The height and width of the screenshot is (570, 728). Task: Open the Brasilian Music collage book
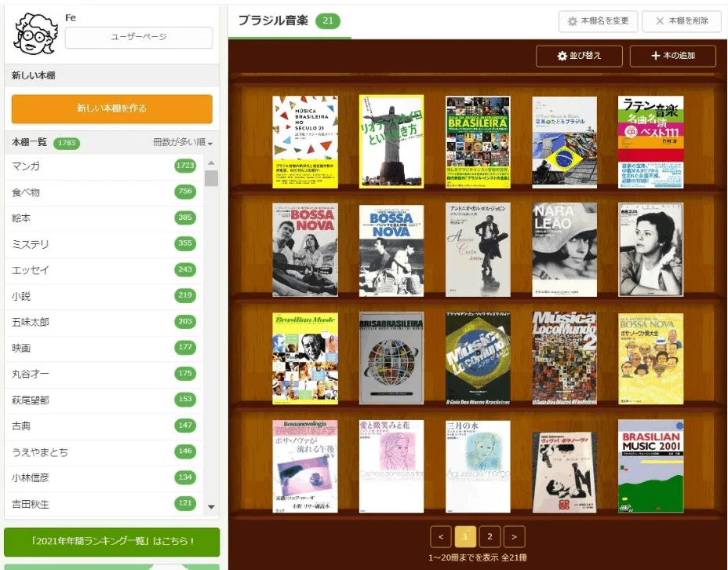[305, 359]
